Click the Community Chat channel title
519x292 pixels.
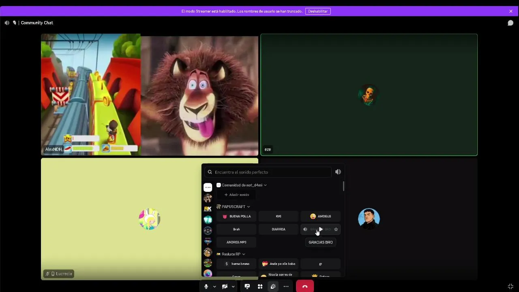(x=37, y=23)
